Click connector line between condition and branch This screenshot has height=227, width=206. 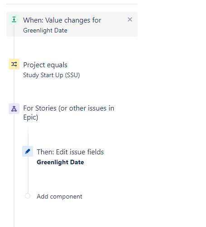coord(14,87)
